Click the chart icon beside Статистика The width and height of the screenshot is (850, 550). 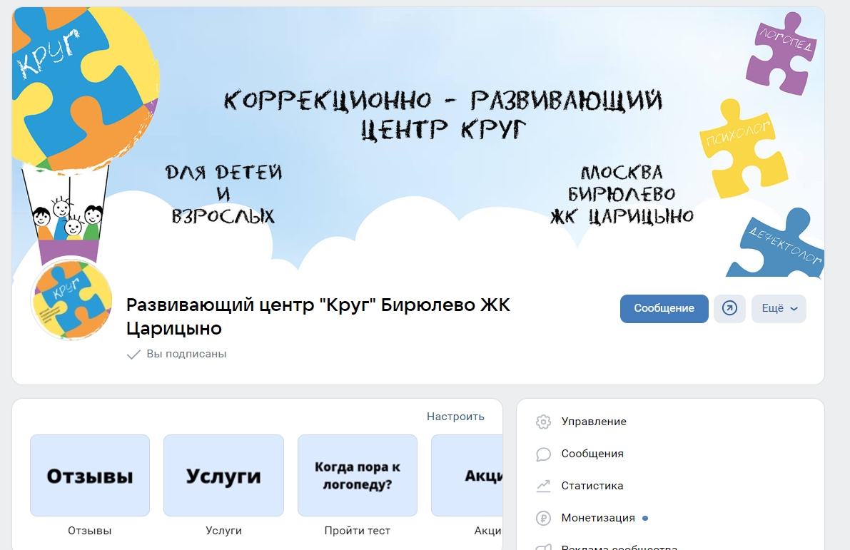[543, 486]
